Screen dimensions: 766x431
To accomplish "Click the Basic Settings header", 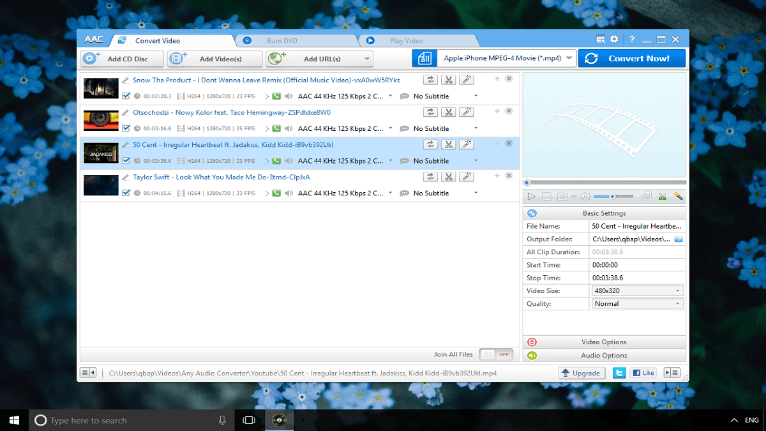I will coord(604,213).
